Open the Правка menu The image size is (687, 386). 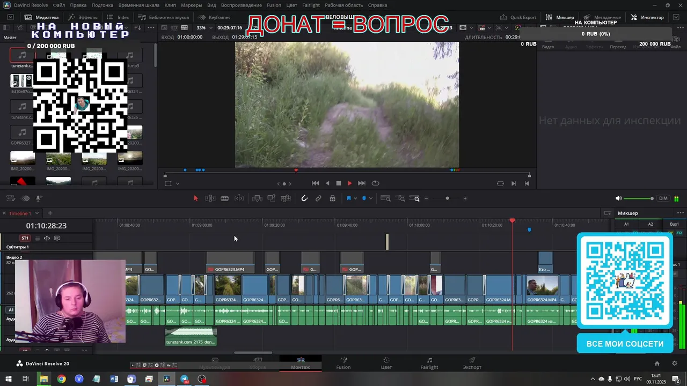click(78, 5)
